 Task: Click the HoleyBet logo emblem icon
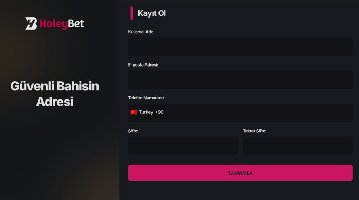point(31,23)
